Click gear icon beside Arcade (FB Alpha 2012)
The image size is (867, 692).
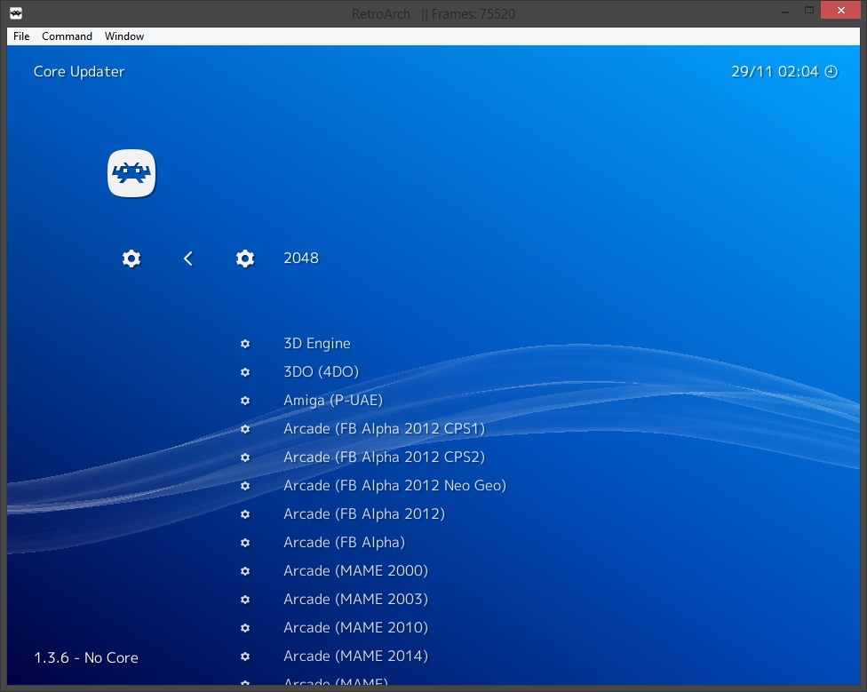coord(245,514)
